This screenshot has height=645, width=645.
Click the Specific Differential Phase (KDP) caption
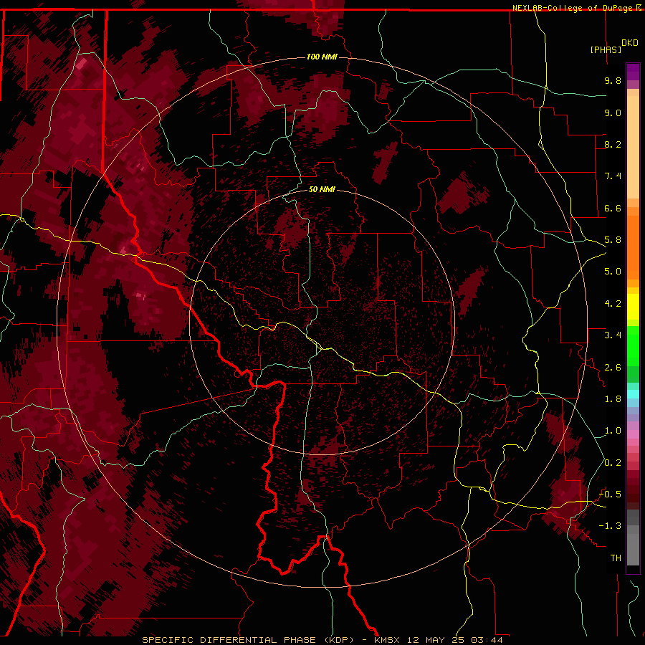coord(248,640)
